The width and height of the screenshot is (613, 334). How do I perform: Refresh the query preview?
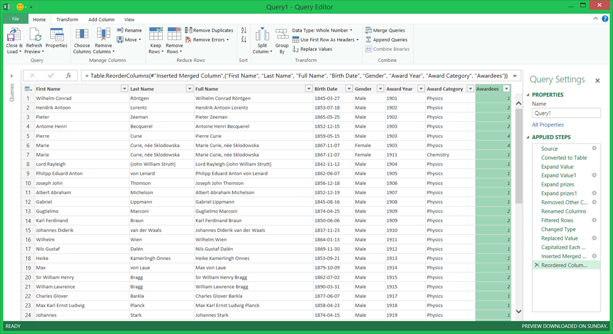(34, 35)
